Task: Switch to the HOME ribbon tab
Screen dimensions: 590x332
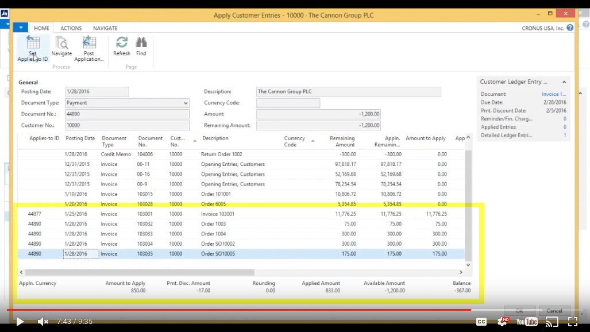Action: [x=41, y=28]
